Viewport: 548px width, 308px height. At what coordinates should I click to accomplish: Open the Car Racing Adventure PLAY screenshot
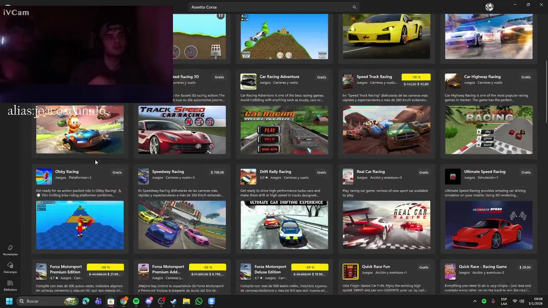(284, 130)
